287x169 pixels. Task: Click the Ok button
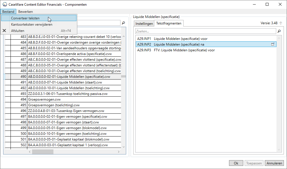[236, 163]
